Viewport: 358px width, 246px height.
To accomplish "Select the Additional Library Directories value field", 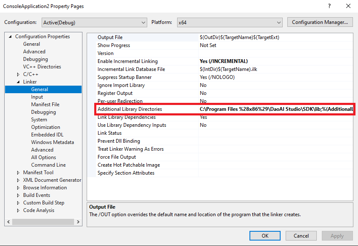I will 276,109.
